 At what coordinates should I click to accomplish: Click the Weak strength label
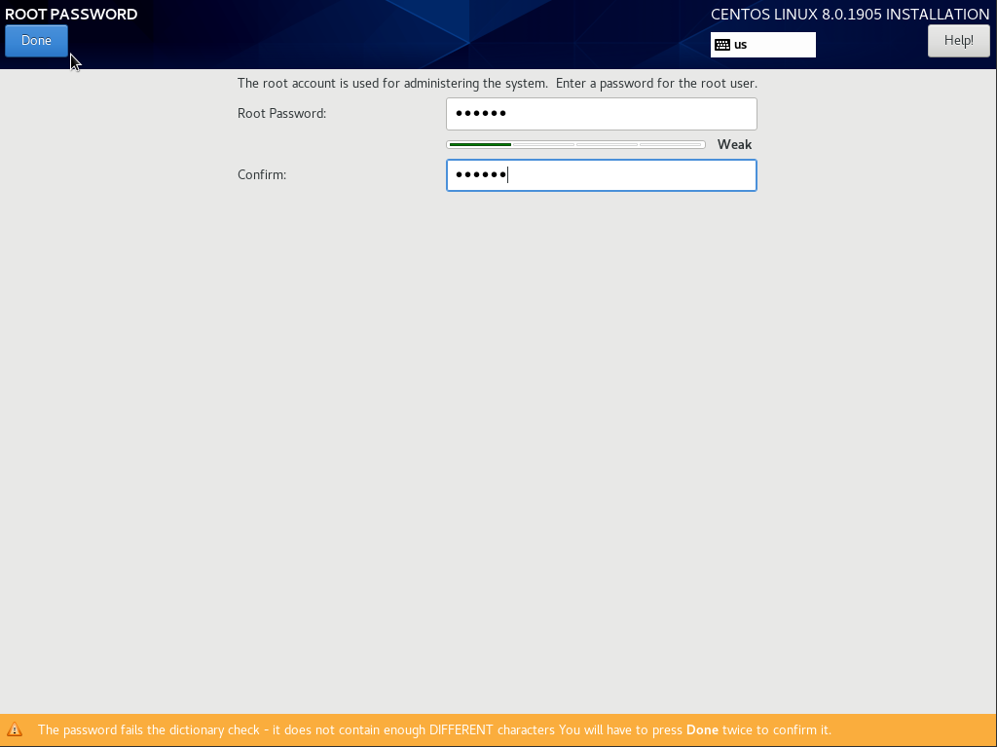pyautogui.click(x=734, y=144)
